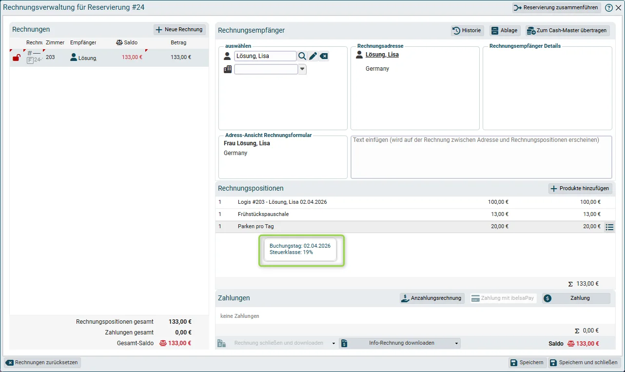The height and width of the screenshot is (372, 625).
Task: Select invoice row for Zimmer 203
Action: tap(109, 58)
